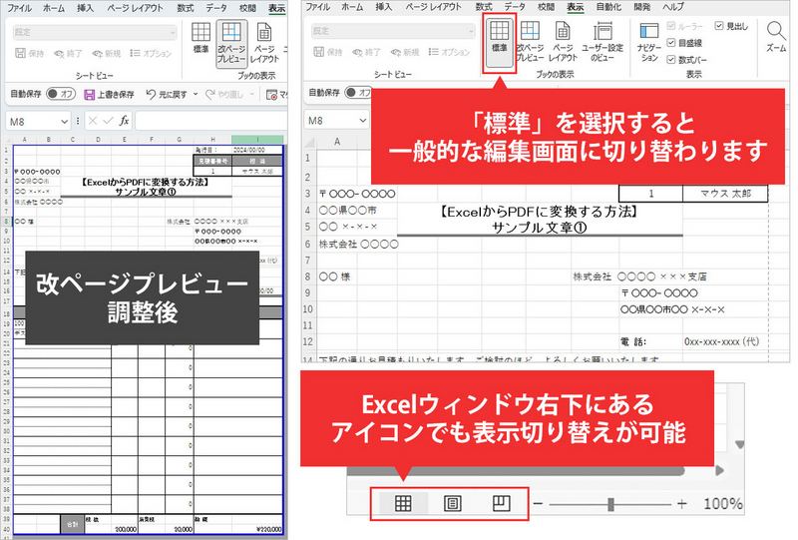The height and width of the screenshot is (540, 798).
Task: Click status bar normal view grid icon
Action: point(403,503)
